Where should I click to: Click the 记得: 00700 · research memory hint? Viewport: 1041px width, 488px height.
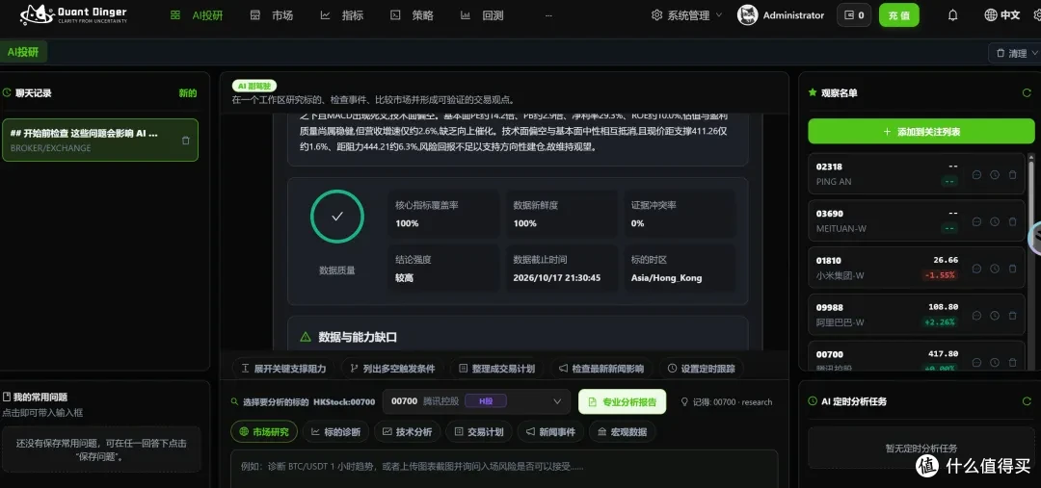pyautogui.click(x=727, y=401)
